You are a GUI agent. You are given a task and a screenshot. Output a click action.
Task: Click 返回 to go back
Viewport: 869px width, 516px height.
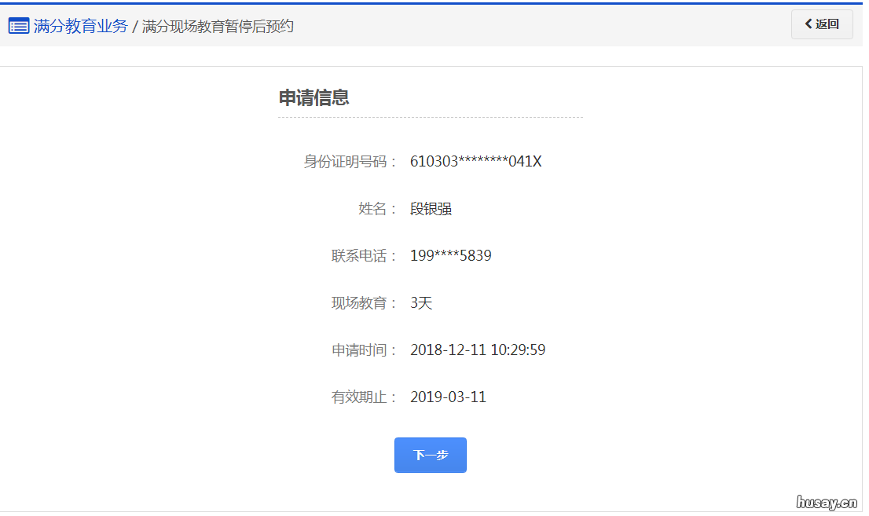click(x=822, y=24)
